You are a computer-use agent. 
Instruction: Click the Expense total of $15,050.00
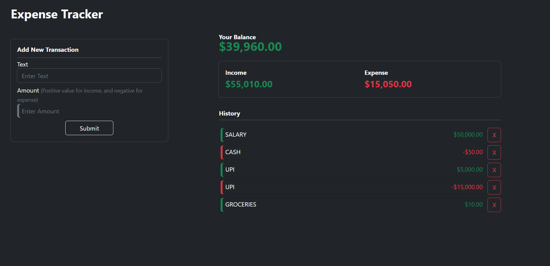click(388, 84)
